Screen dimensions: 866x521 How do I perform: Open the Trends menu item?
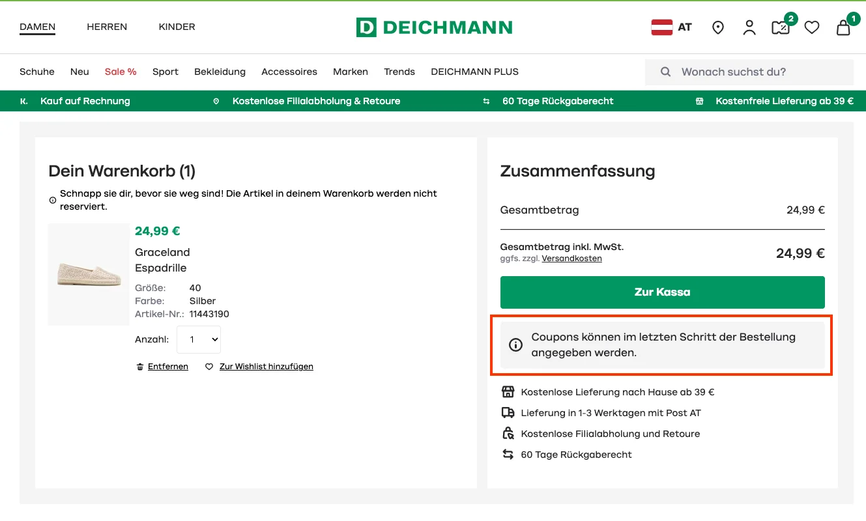pos(399,72)
